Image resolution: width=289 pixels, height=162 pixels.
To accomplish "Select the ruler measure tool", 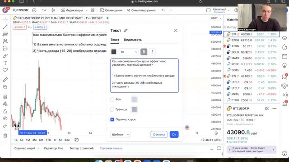I will coord(5,80).
